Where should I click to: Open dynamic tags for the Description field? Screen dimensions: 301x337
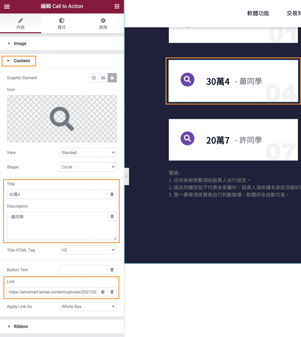pyautogui.click(x=112, y=216)
